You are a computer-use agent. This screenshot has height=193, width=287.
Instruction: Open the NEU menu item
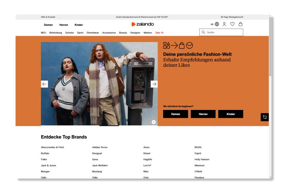(x=43, y=33)
